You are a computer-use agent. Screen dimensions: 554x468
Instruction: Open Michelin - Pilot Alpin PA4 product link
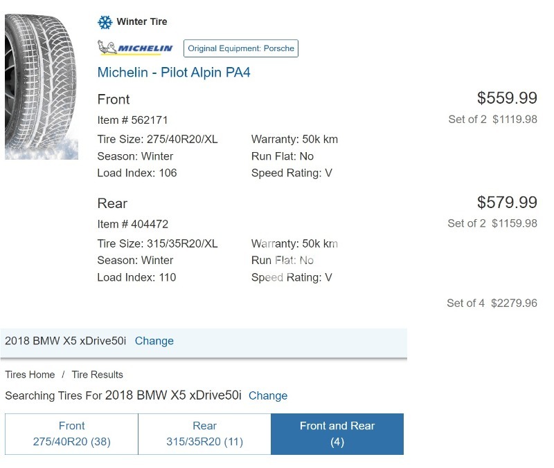tap(174, 73)
